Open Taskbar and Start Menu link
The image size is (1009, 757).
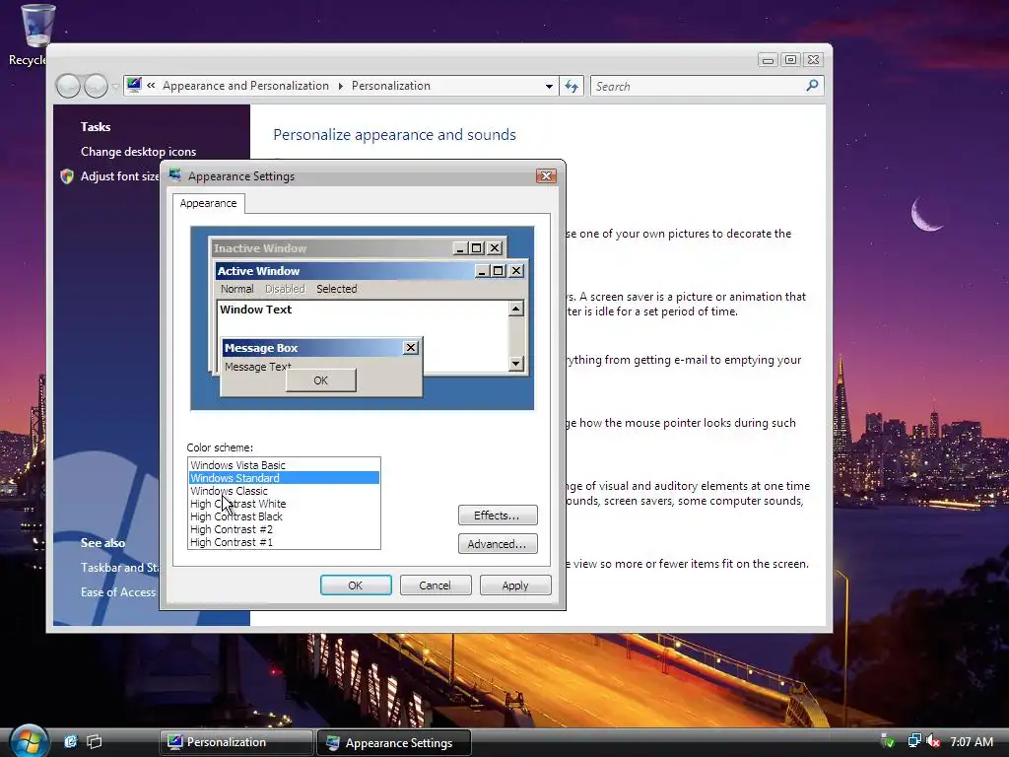coord(119,567)
